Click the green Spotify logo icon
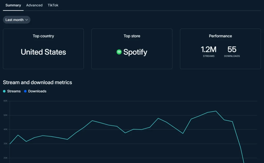 (119, 52)
